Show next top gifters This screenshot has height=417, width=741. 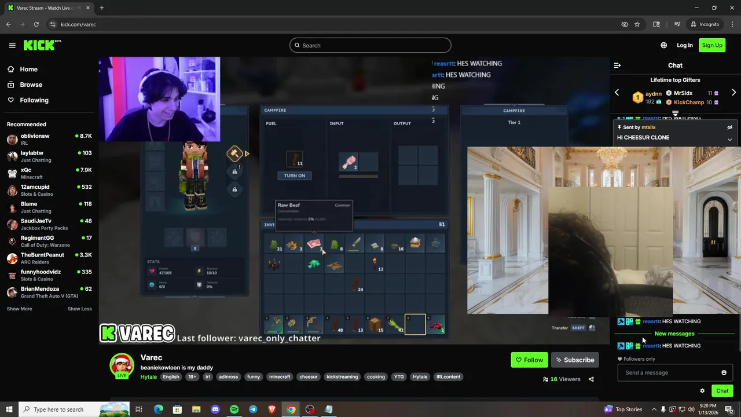point(733,93)
